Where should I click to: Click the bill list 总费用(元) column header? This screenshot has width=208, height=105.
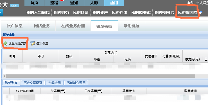pyautogui.click(x=58, y=91)
